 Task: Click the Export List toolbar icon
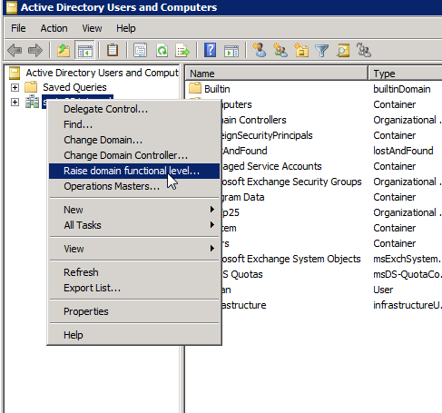coord(182,50)
